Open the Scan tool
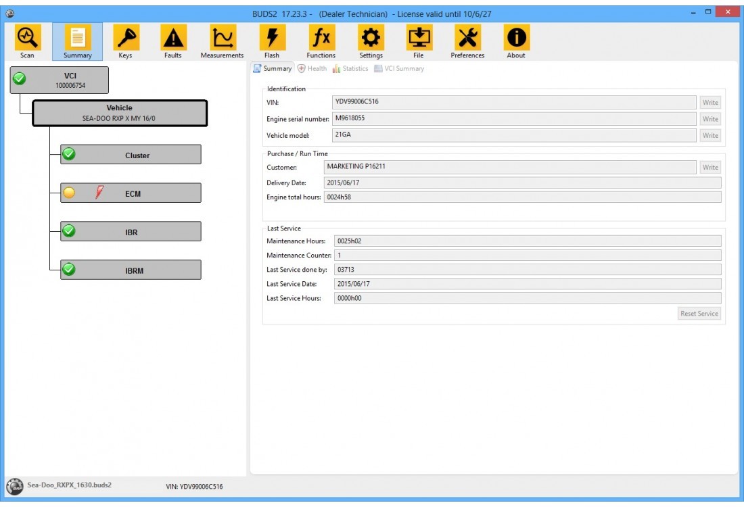Image resolution: width=744 pixels, height=507 pixels. (28, 41)
